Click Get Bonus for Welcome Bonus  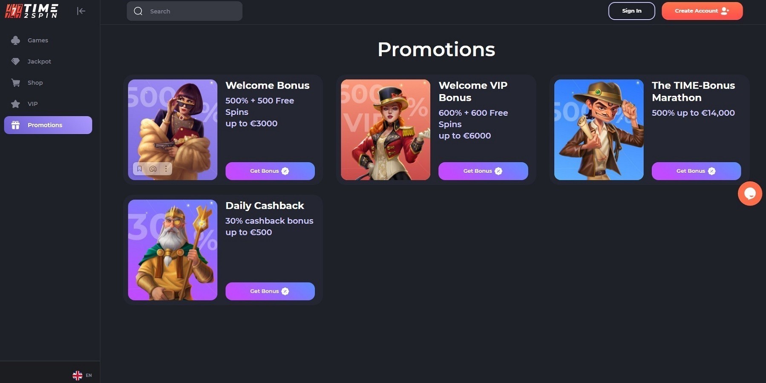pos(270,171)
